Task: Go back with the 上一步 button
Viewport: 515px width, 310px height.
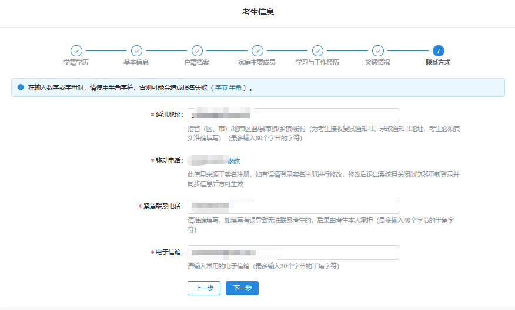Action: (204, 288)
